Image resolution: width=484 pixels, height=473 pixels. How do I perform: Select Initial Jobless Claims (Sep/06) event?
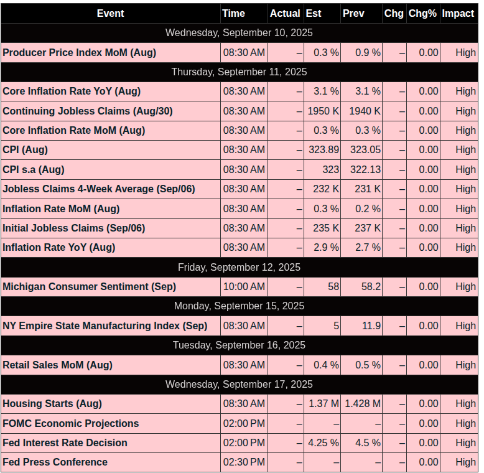click(x=74, y=228)
